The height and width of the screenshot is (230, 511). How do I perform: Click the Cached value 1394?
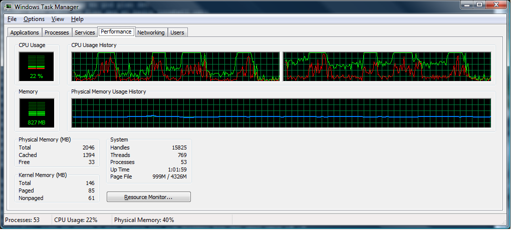tap(88, 155)
